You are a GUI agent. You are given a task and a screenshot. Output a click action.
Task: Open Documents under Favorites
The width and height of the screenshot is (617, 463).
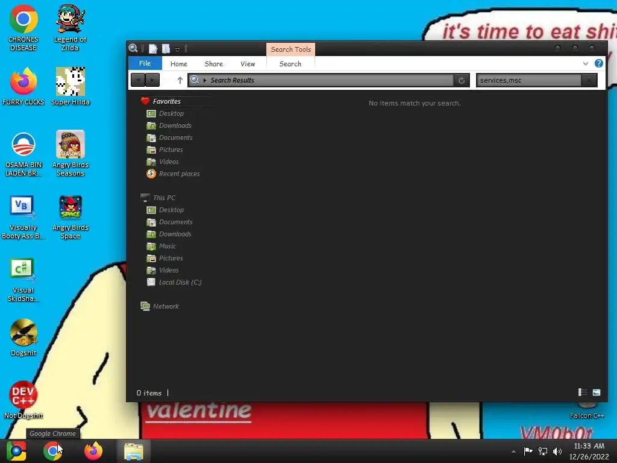tap(169, 137)
